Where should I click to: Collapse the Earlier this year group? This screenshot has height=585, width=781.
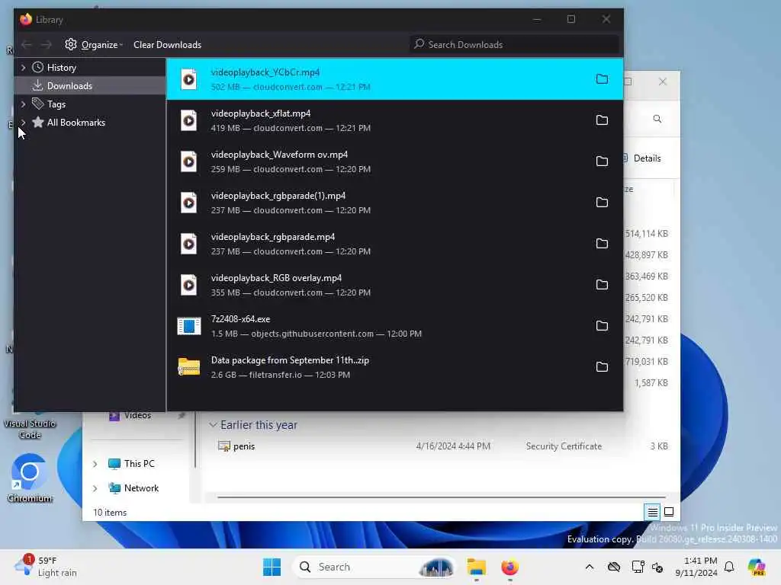tap(213, 425)
